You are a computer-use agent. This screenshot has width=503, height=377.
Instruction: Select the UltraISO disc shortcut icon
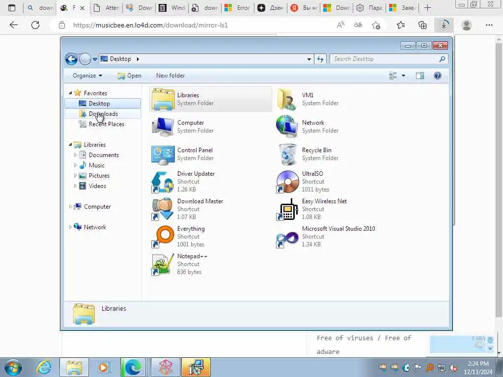287,182
